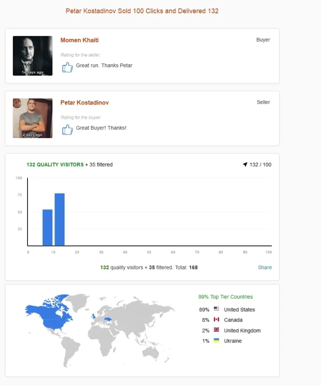The image size is (321, 386).
Task: Open Momen Khaiti's profile photo
Action: 32,56
